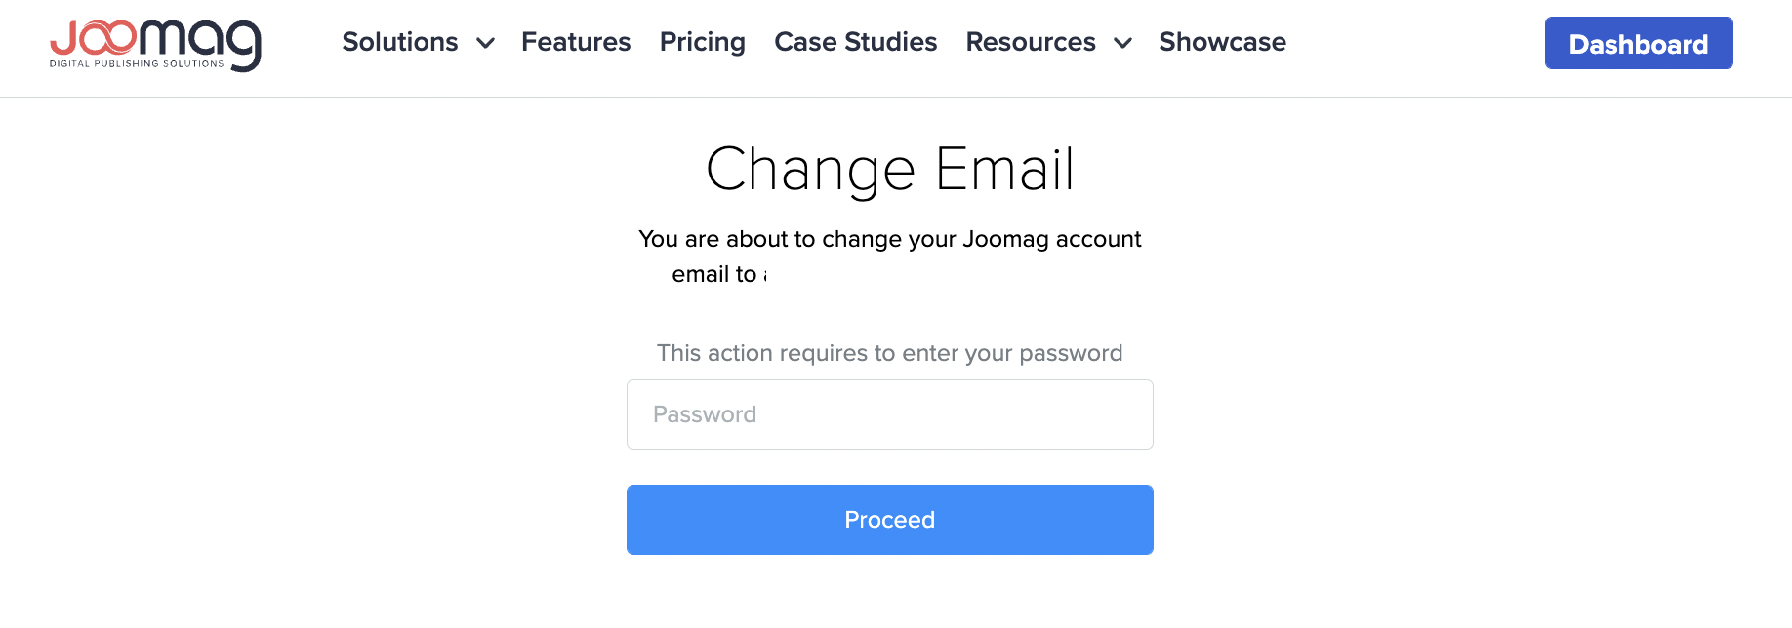Viewport: 1792px width, 628px height.
Task: Open the Solutions menu label
Action: pos(399,42)
